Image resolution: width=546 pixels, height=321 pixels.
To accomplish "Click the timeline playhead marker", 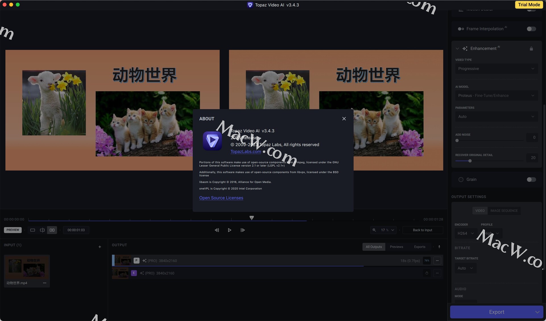I will pyautogui.click(x=252, y=218).
